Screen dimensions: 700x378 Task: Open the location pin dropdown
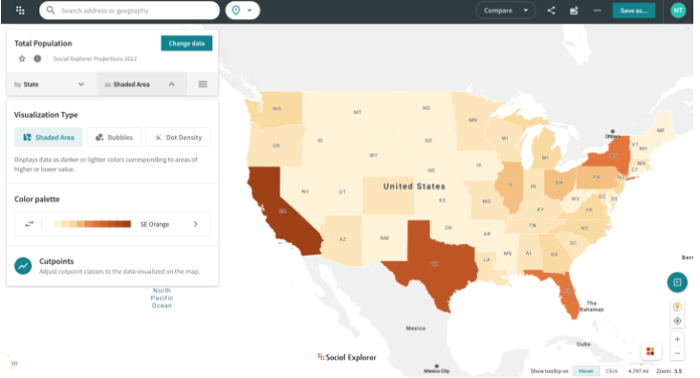(x=242, y=11)
